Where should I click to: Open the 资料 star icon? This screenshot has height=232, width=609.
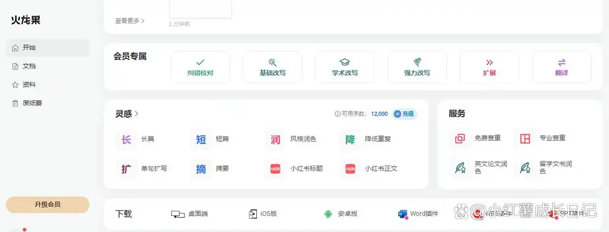(x=15, y=85)
